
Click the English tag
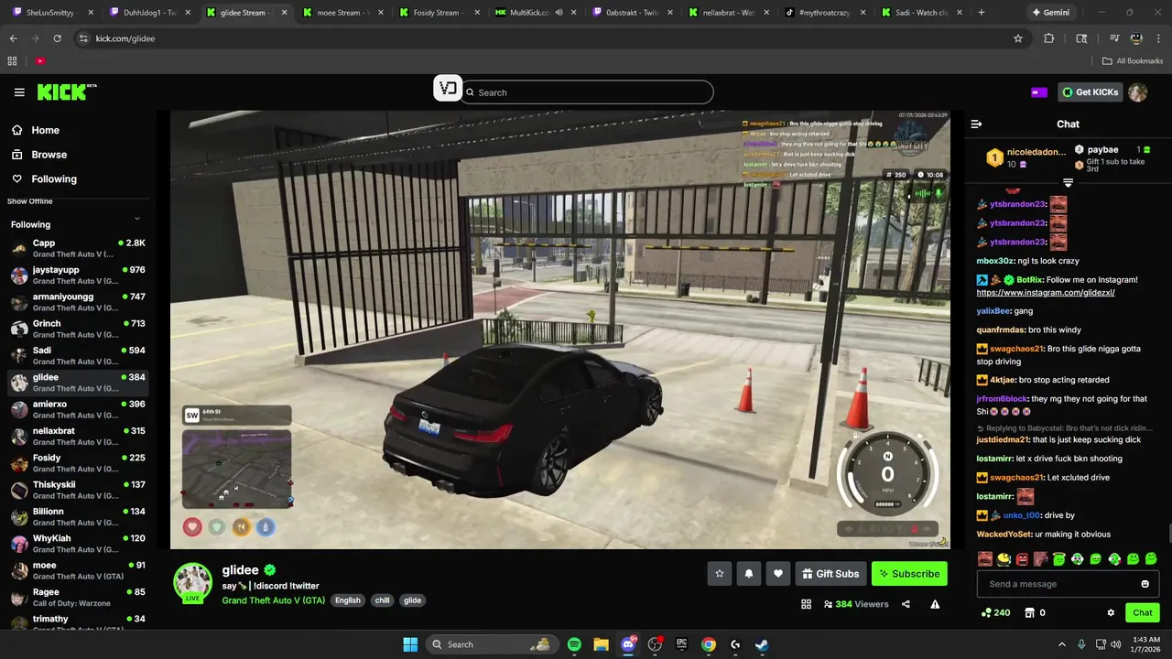click(348, 600)
